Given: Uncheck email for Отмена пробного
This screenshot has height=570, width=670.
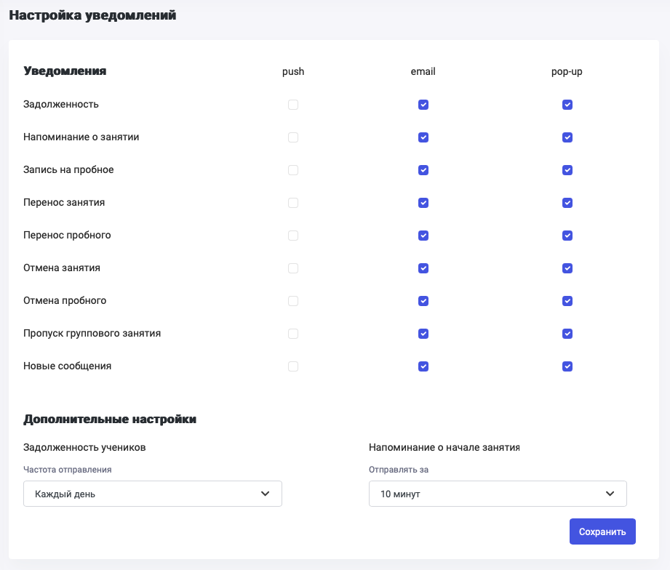Looking at the screenshot, I should coord(423,301).
